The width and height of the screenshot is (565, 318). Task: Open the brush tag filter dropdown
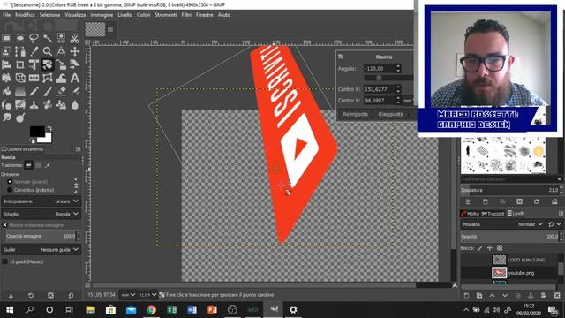coord(559,179)
